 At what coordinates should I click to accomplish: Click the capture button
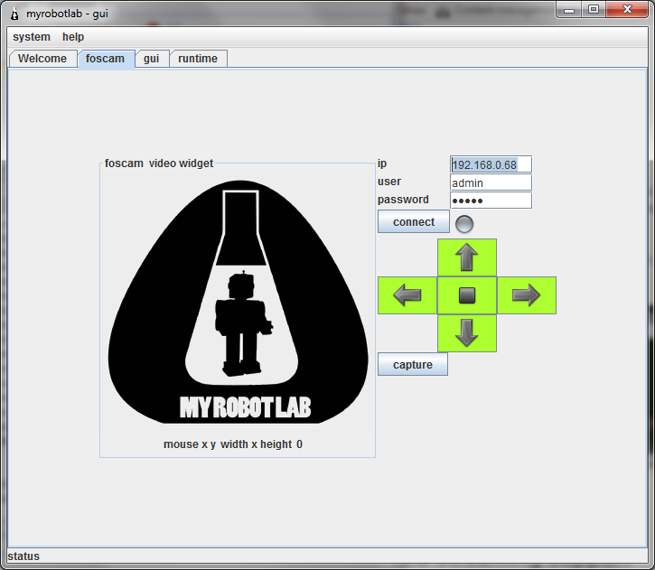(413, 365)
